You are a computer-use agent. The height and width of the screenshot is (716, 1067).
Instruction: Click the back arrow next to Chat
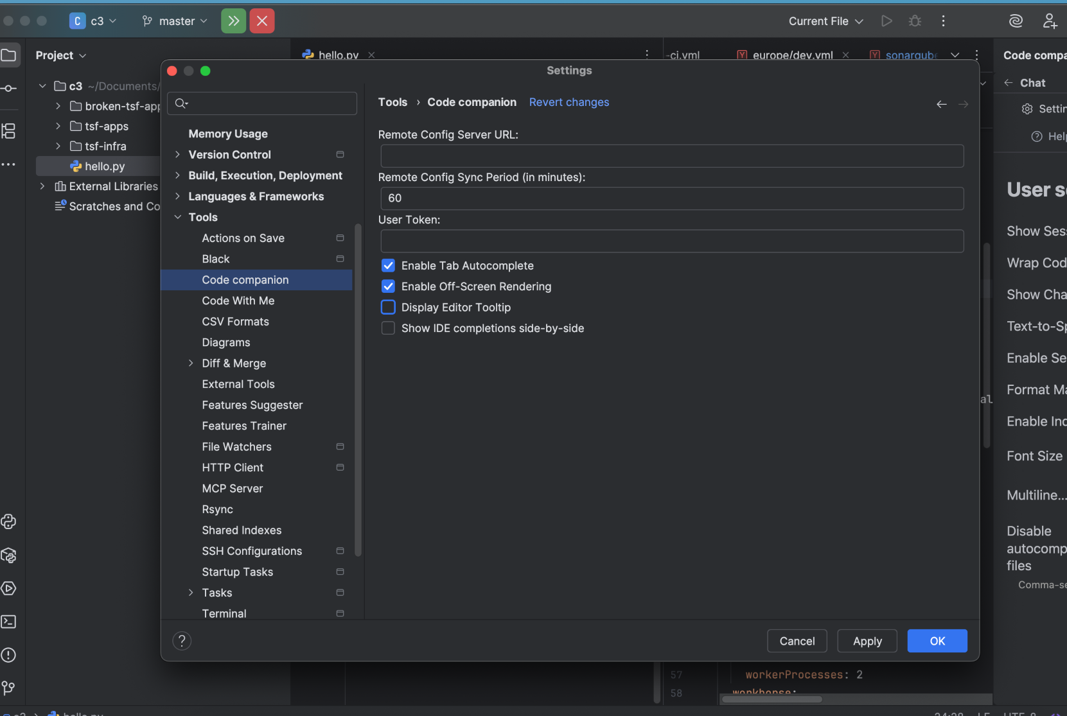(x=1009, y=83)
